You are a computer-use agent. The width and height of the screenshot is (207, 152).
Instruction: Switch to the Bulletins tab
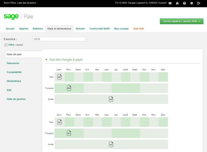click(x=38, y=29)
